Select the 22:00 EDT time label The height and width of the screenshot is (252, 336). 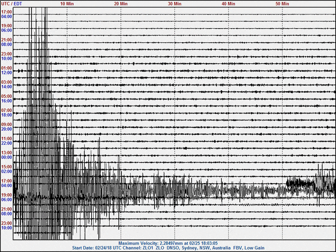7,143
